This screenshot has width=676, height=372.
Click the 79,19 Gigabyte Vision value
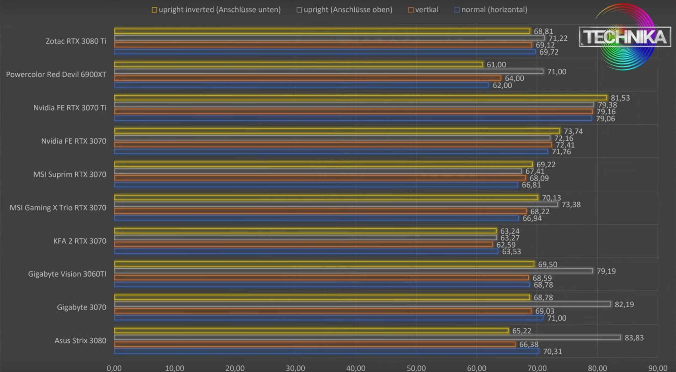[606, 271]
